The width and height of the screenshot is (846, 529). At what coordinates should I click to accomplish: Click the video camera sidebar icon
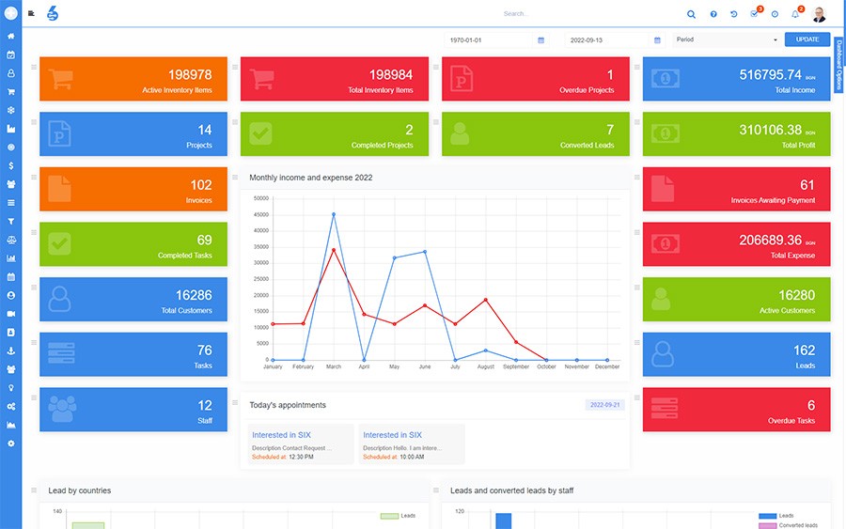[10, 314]
